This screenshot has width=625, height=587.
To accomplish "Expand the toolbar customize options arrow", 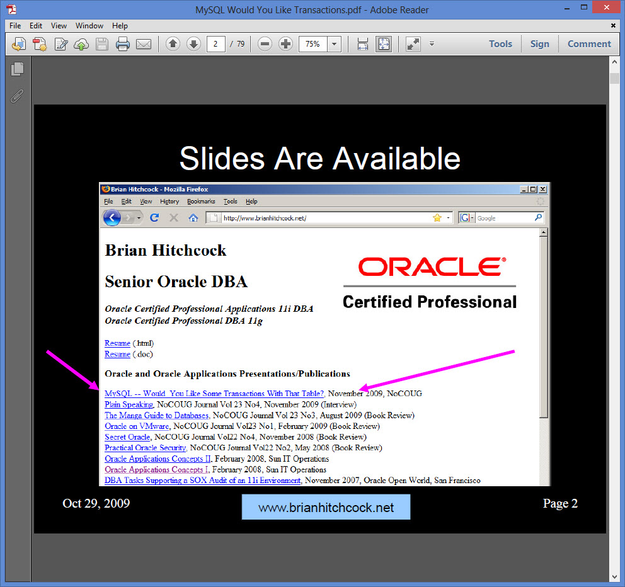I will [432, 44].
